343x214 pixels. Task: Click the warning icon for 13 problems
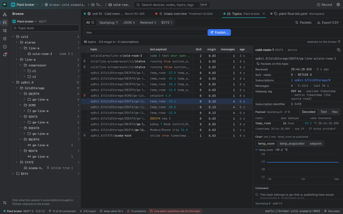coord(128,211)
